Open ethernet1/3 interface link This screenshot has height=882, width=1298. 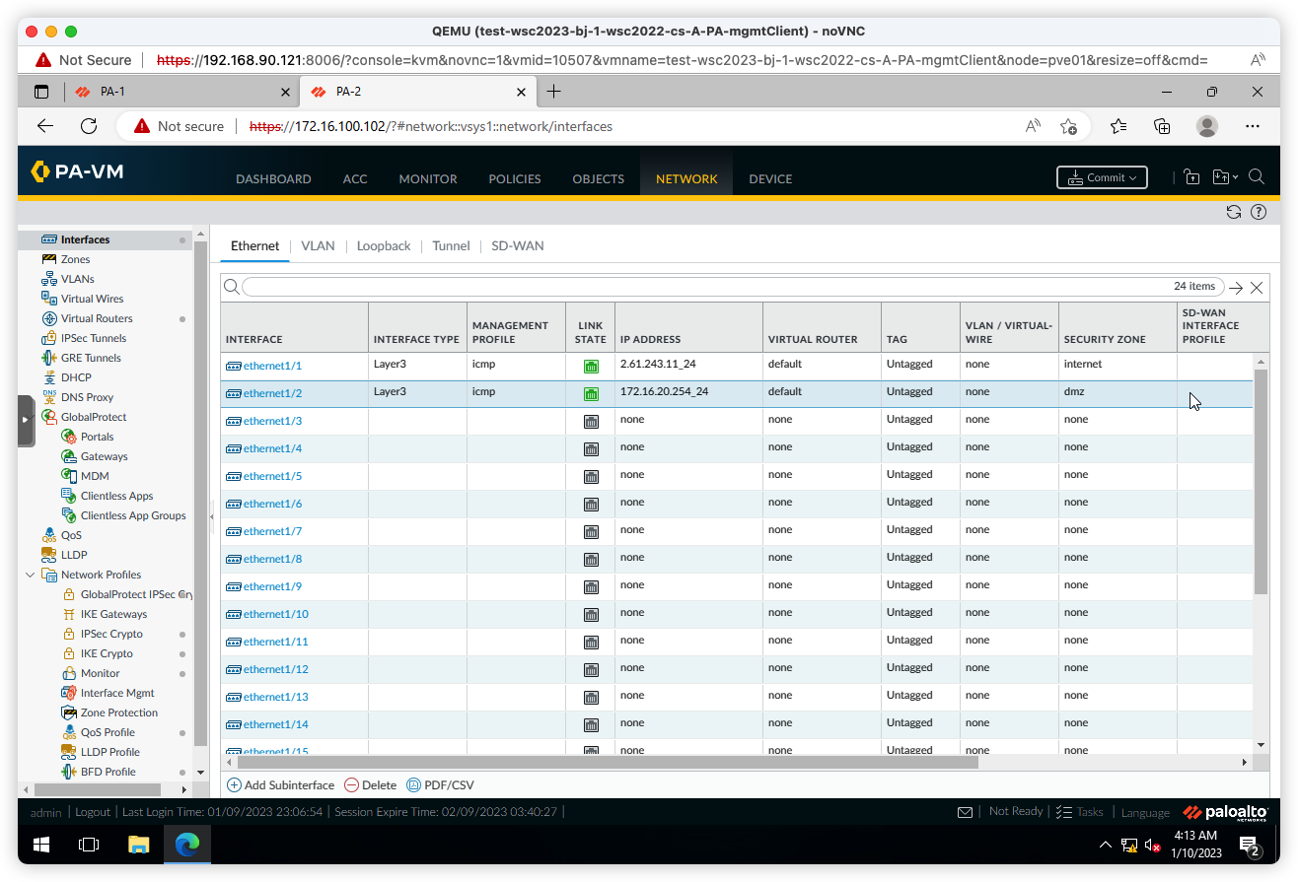(272, 421)
